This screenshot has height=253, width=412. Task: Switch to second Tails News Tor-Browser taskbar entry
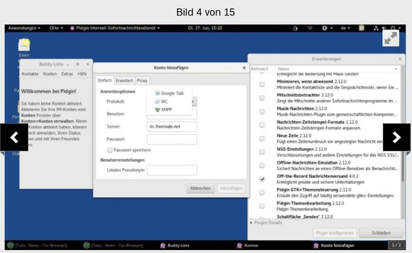tap(113, 245)
